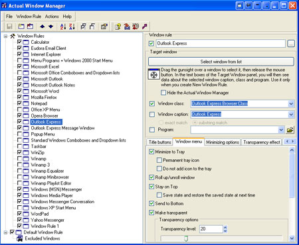Decrease Transparency level with the down spinner

pos(225,231)
